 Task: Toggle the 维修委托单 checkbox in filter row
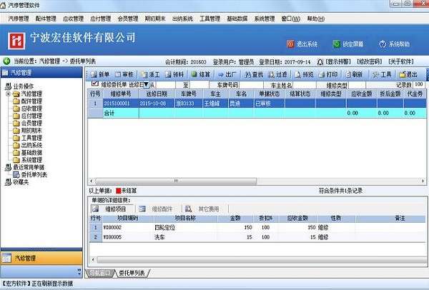(x=95, y=84)
